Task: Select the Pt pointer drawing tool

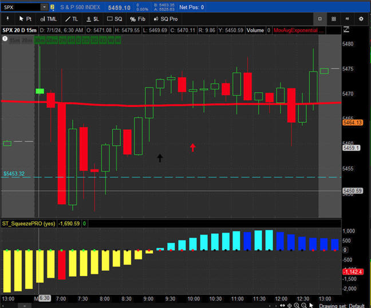Action: click(x=25, y=19)
